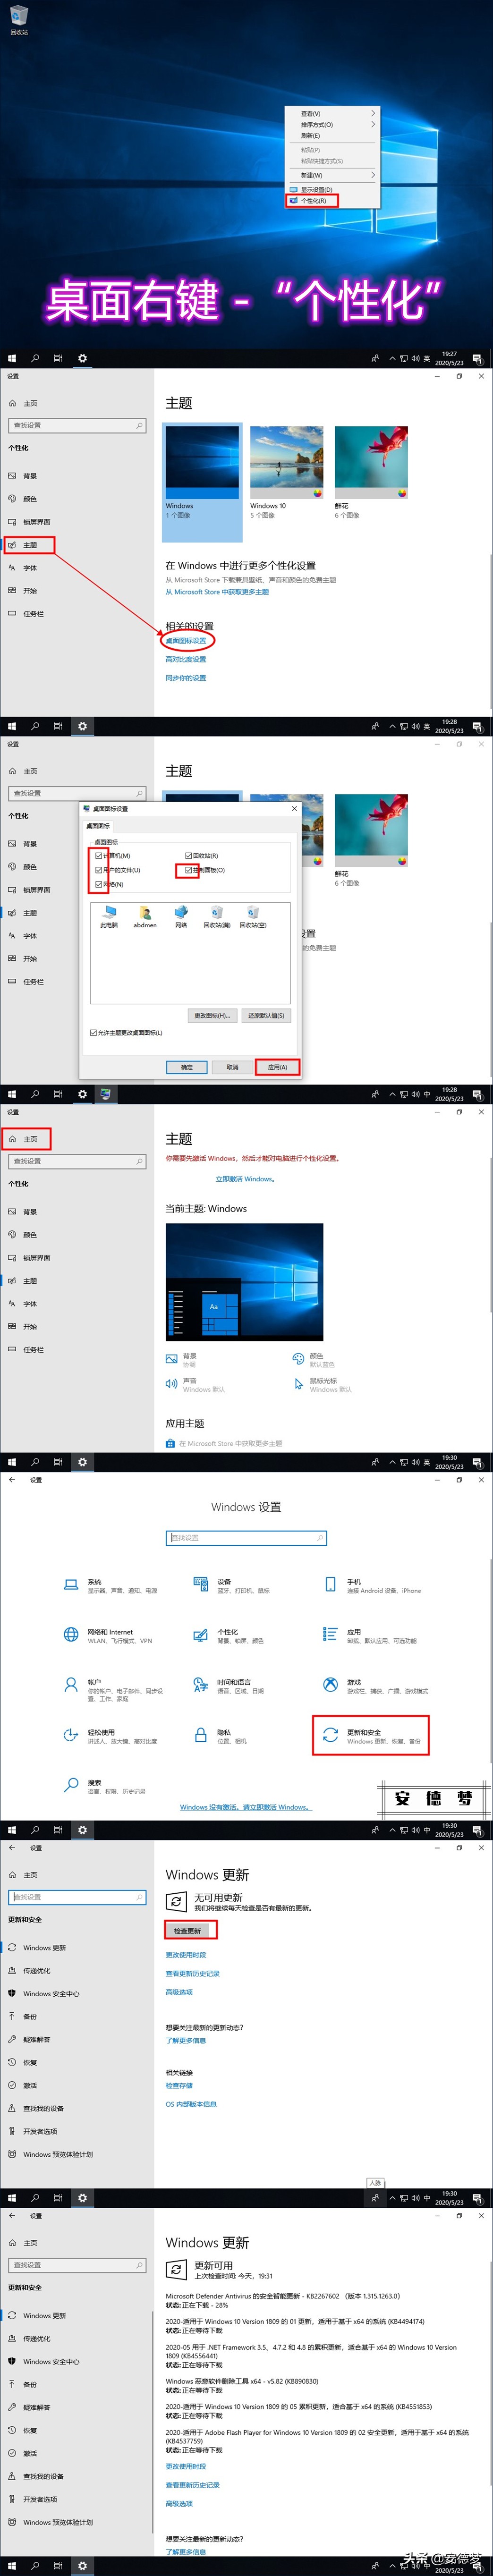Viewport: 493px width, 2576px height.
Task: Open the 帐户 settings category
Action: tap(113, 1689)
